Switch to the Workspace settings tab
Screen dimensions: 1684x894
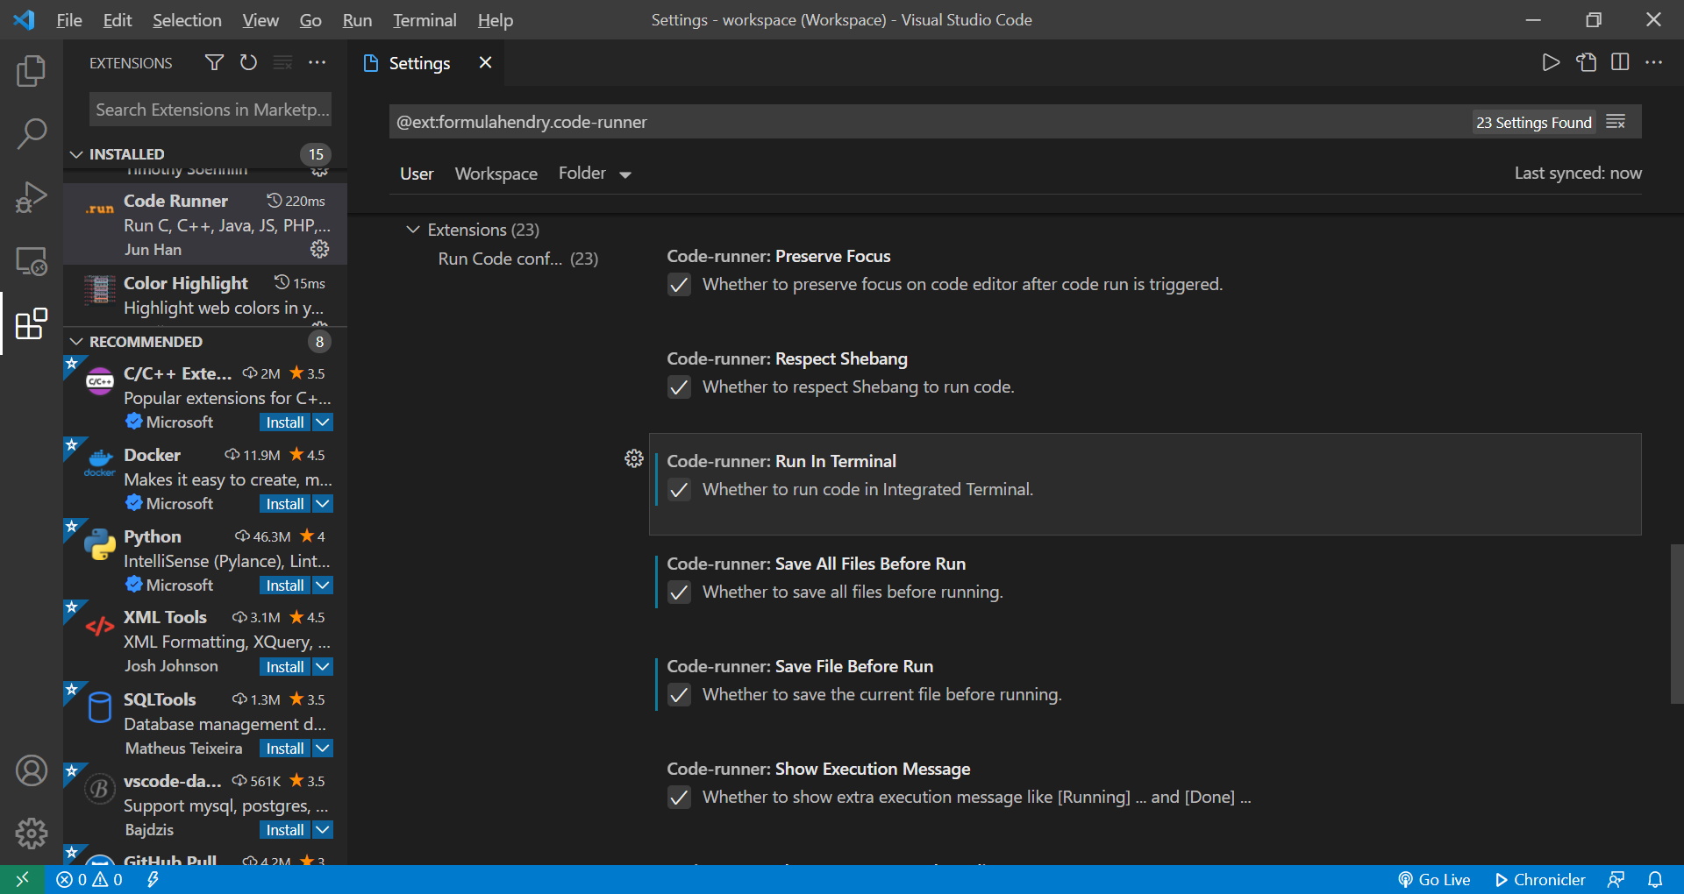click(496, 173)
